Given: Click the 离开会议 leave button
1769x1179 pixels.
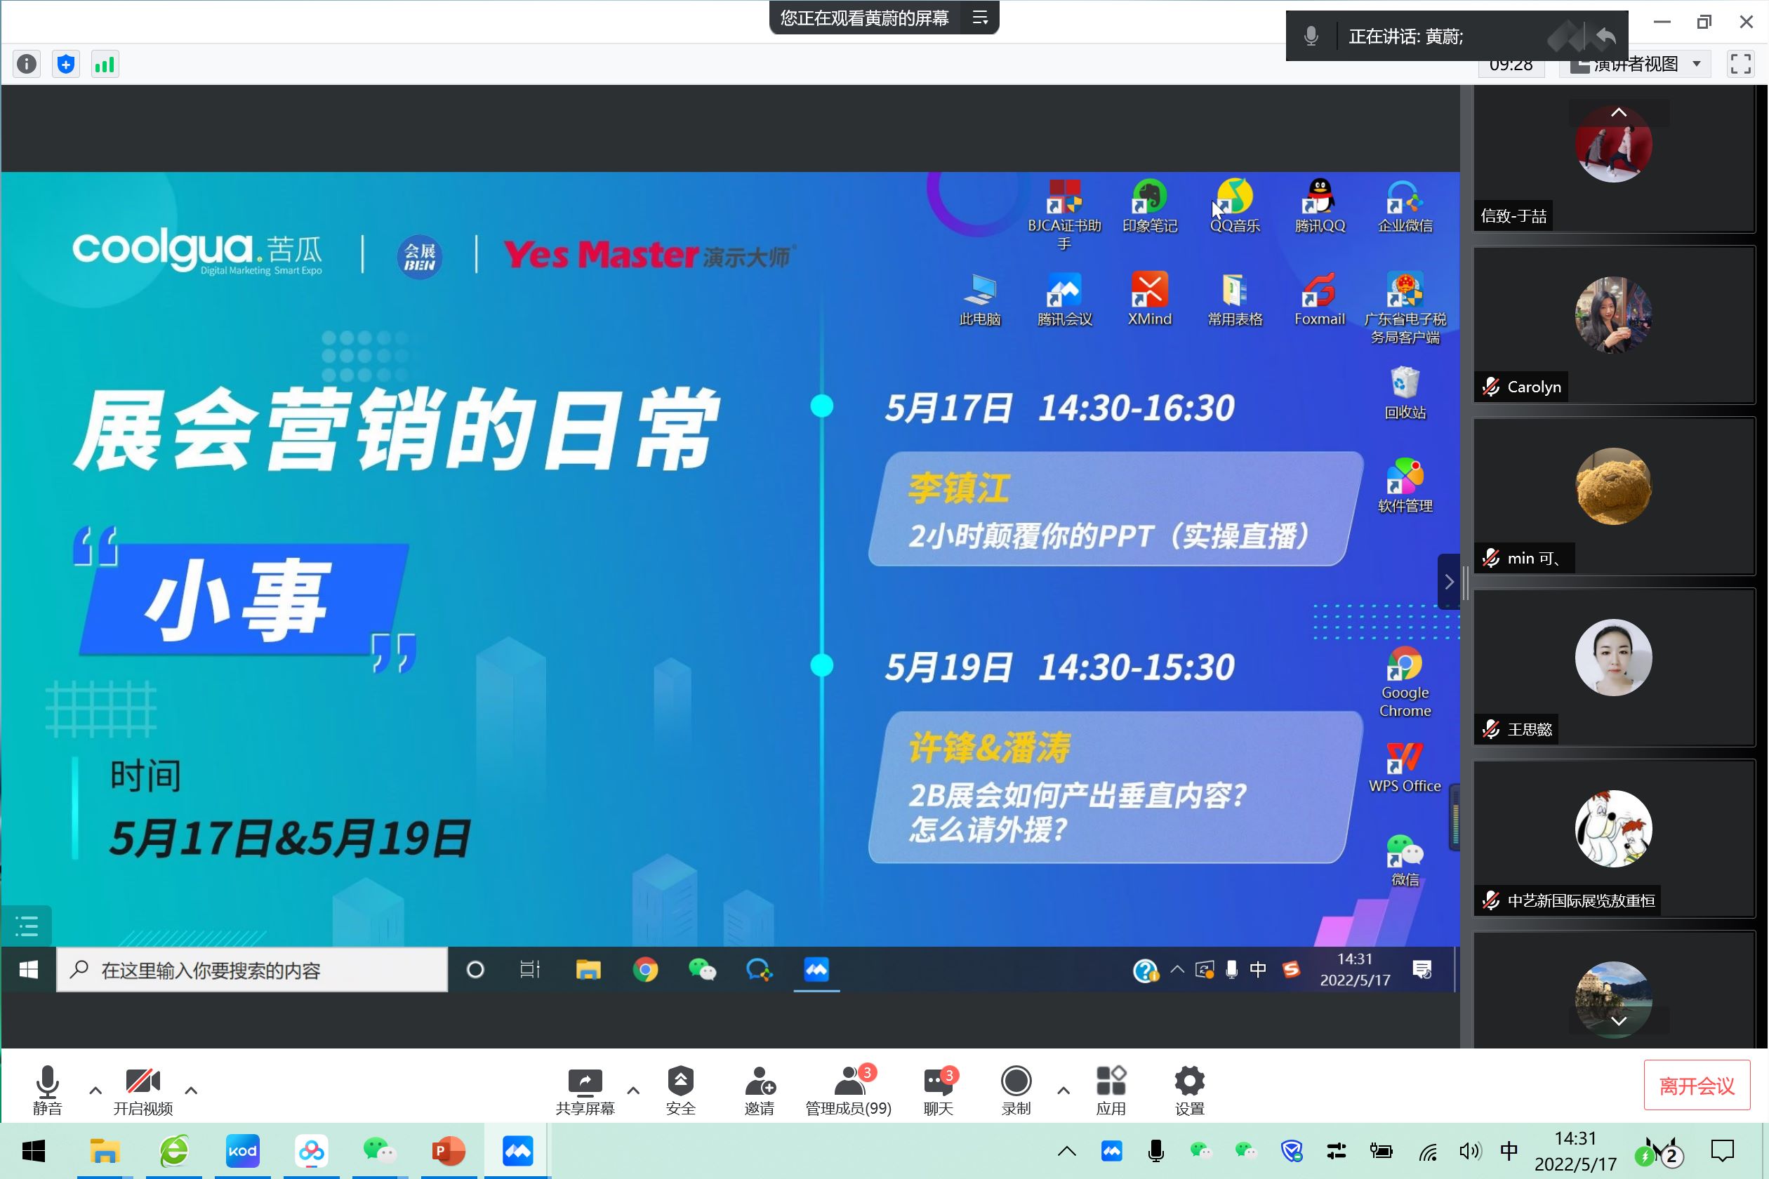Looking at the screenshot, I should click(x=1697, y=1085).
